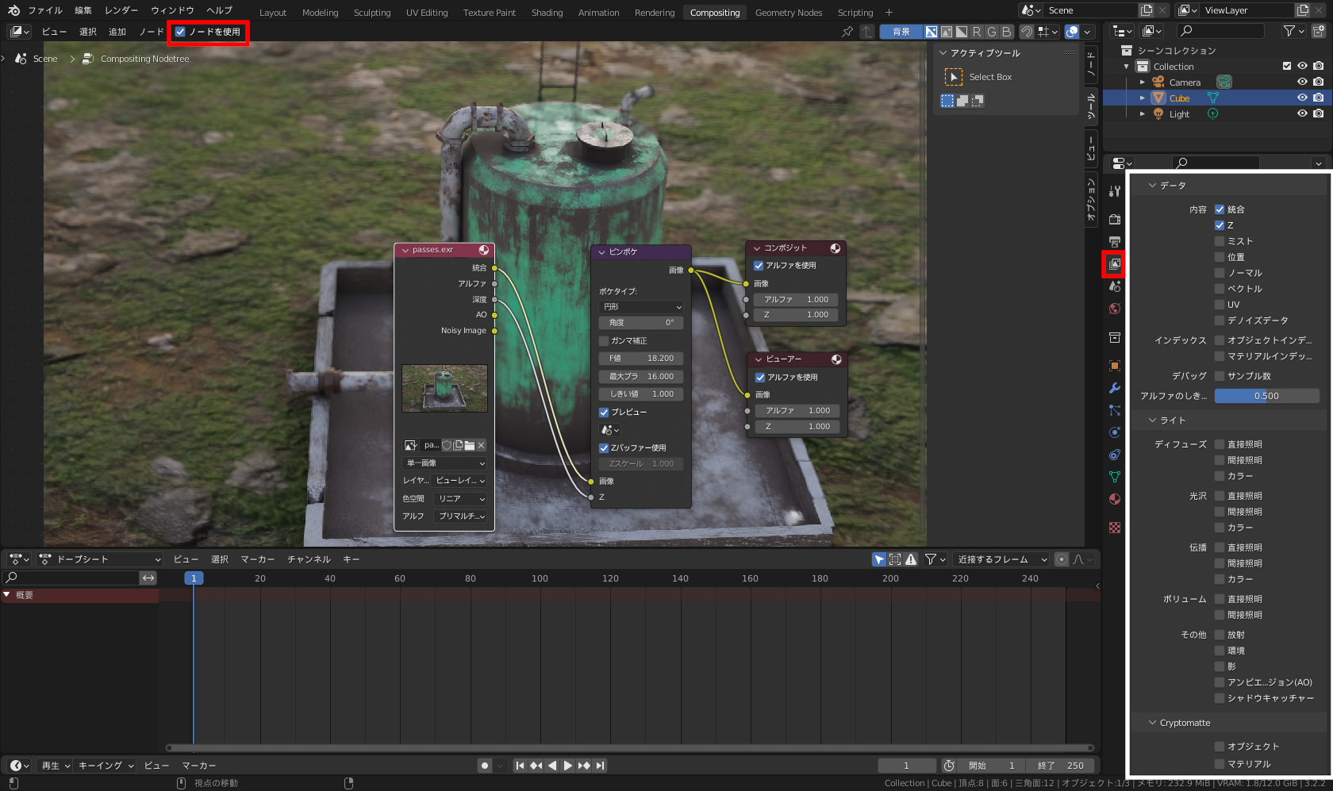The width and height of the screenshot is (1333, 791).
Task: Open the Modifier wrench properties tab
Action: pyautogui.click(x=1115, y=388)
